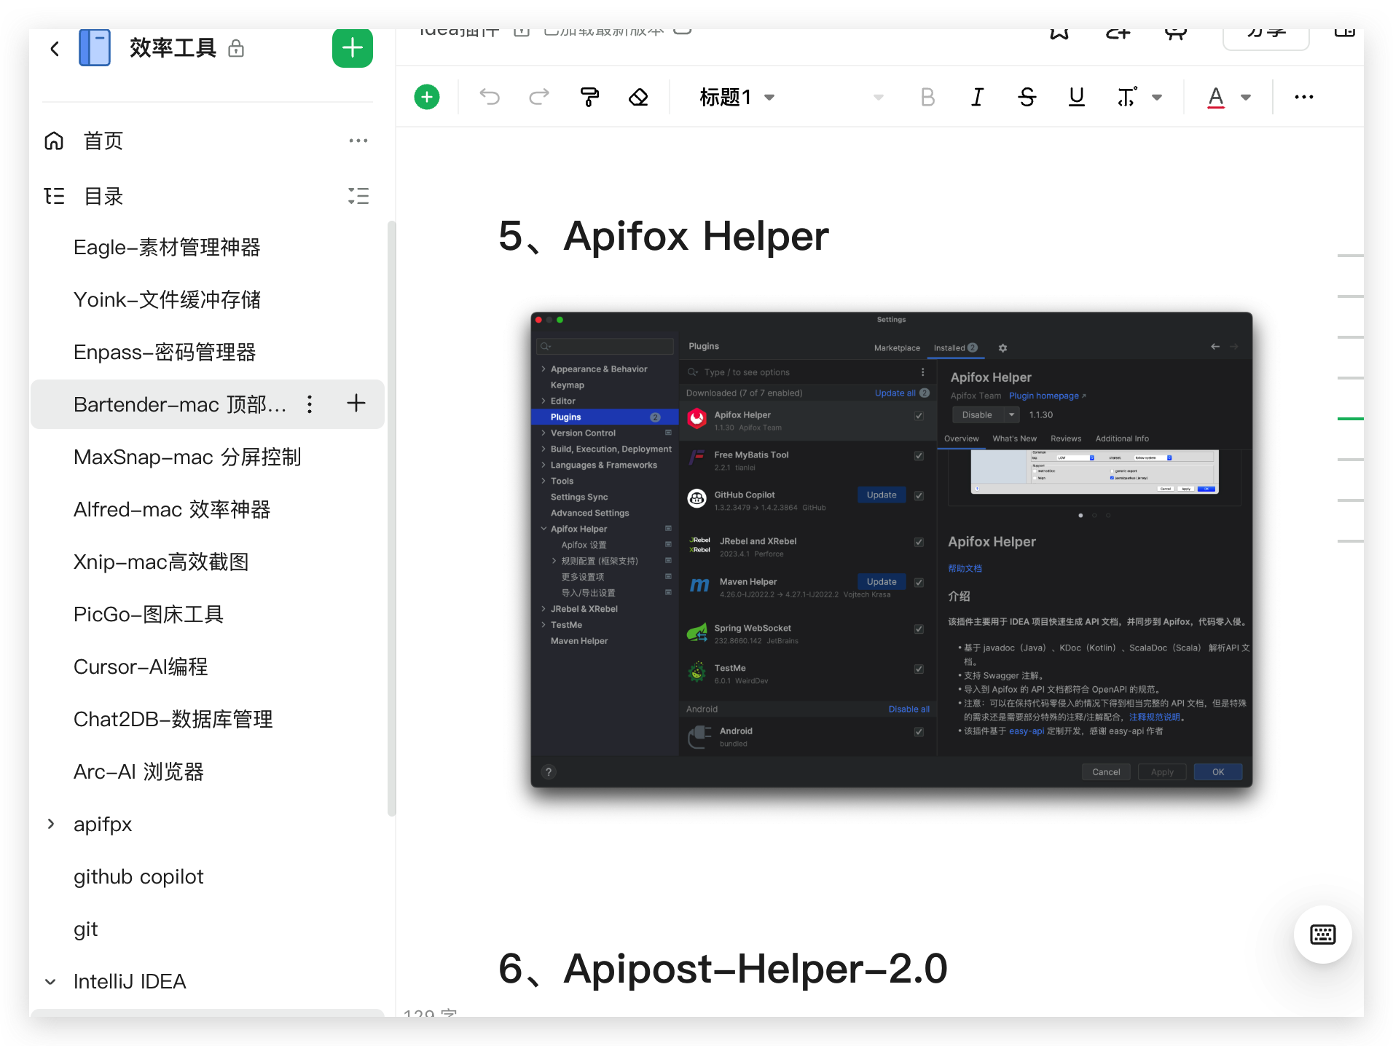Open the font color dropdown arrow
The height and width of the screenshot is (1046, 1393).
[1246, 97]
